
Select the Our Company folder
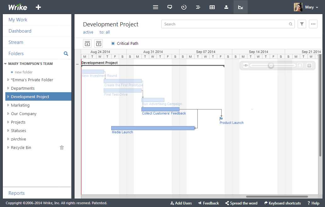pyautogui.click(x=24, y=114)
